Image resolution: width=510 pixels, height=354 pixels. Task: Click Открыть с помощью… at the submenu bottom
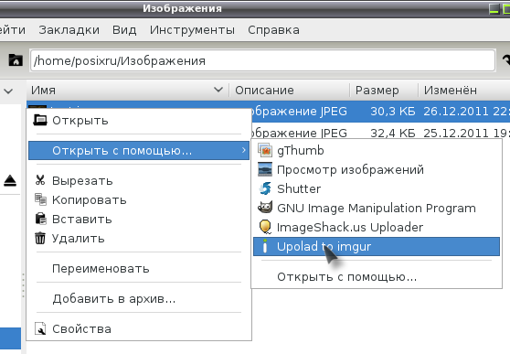(x=377, y=277)
